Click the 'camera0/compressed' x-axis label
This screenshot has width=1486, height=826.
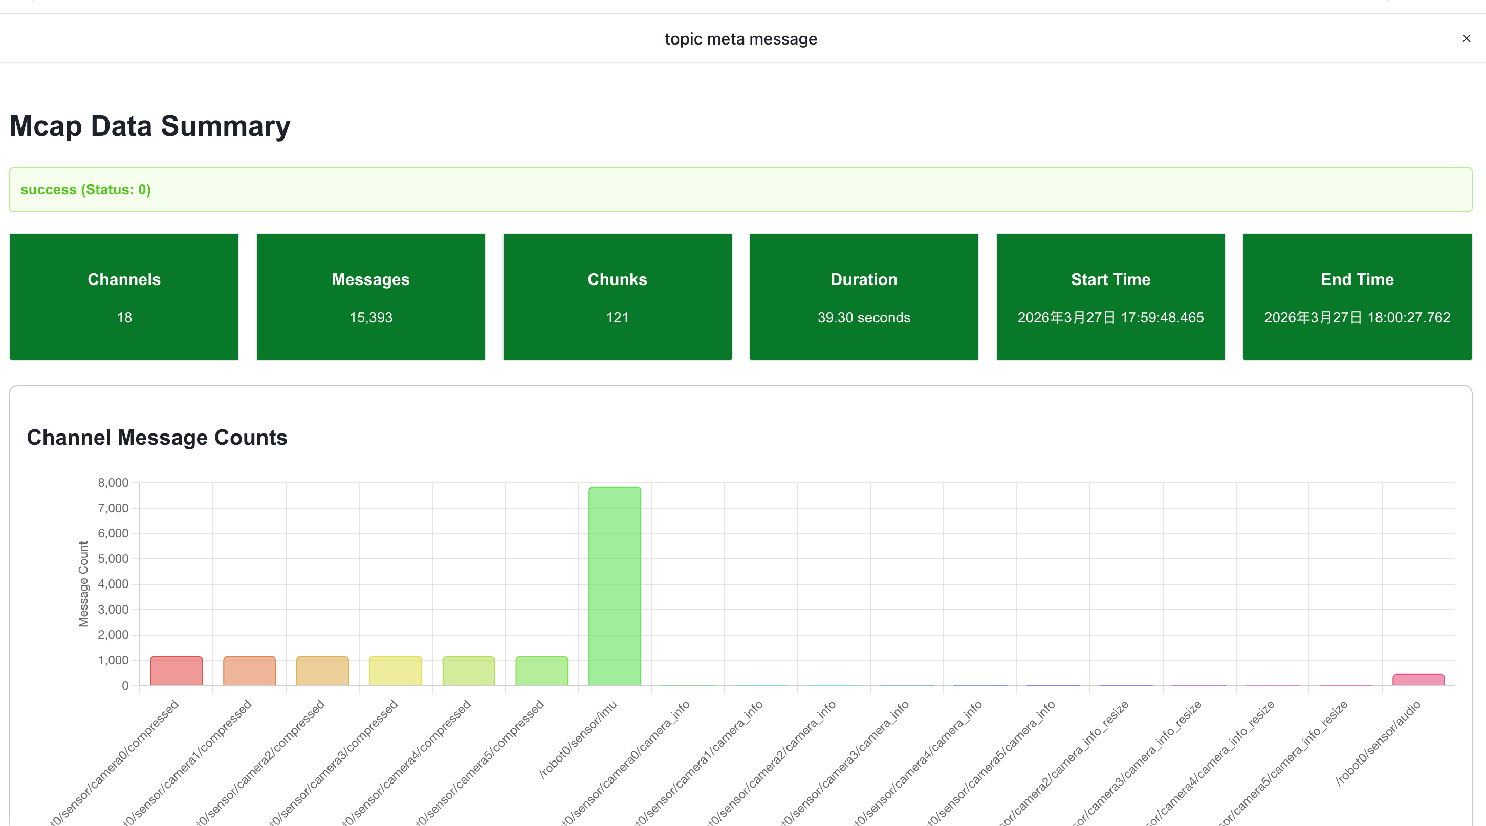click(115, 762)
